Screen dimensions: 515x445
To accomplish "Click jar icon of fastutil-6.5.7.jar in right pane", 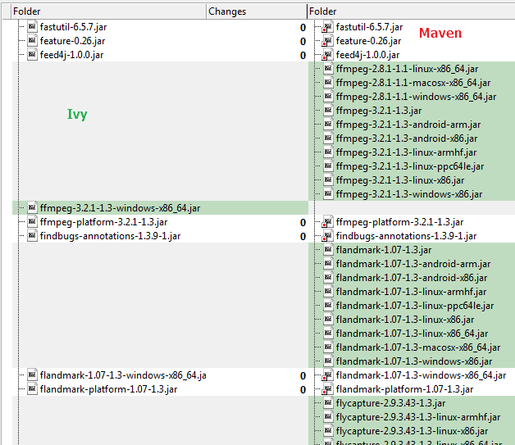I will [x=327, y=26].
